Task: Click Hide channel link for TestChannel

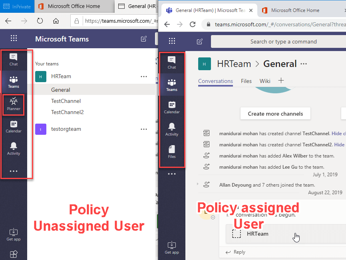Action: (338, 133)
